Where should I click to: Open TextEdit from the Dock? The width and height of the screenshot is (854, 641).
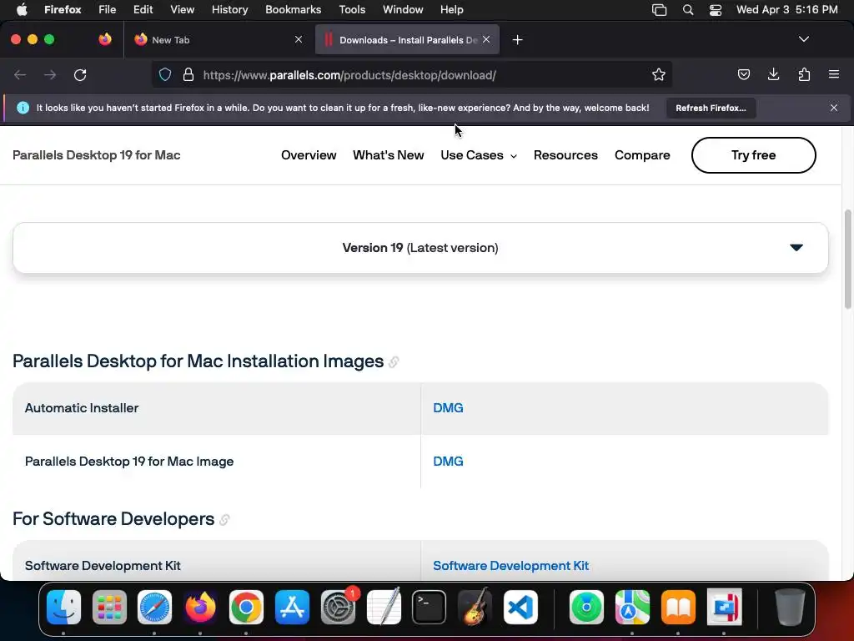[x=384, y=608]
